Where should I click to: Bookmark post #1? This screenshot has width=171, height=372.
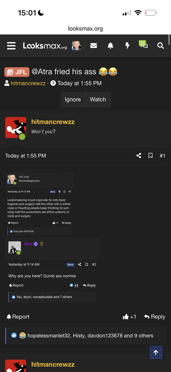tap(150, 156)
